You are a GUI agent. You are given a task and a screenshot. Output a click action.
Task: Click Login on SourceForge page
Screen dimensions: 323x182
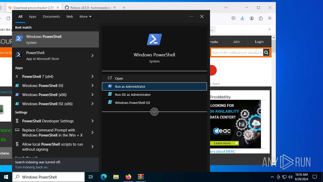point(259,42)
